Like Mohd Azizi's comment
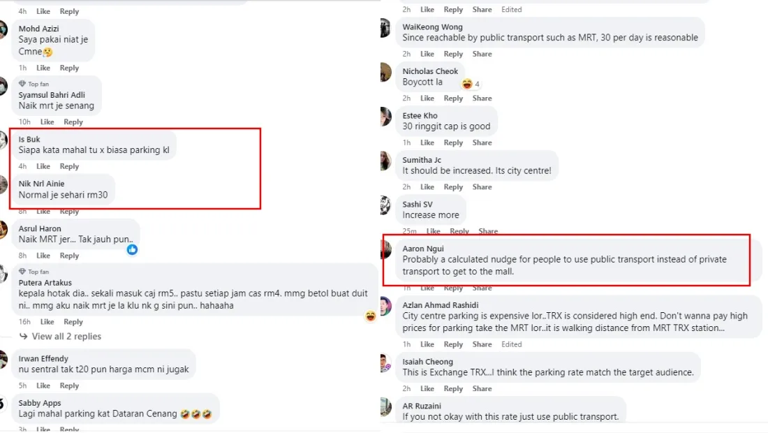Image resolution: width=768 pixels, height=433 pixels. pos(43,68)
